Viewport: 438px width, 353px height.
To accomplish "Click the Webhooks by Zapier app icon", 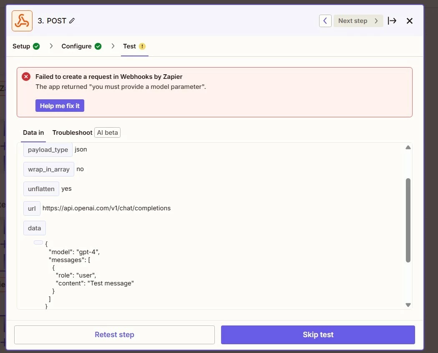I will (x=22, y=21).
